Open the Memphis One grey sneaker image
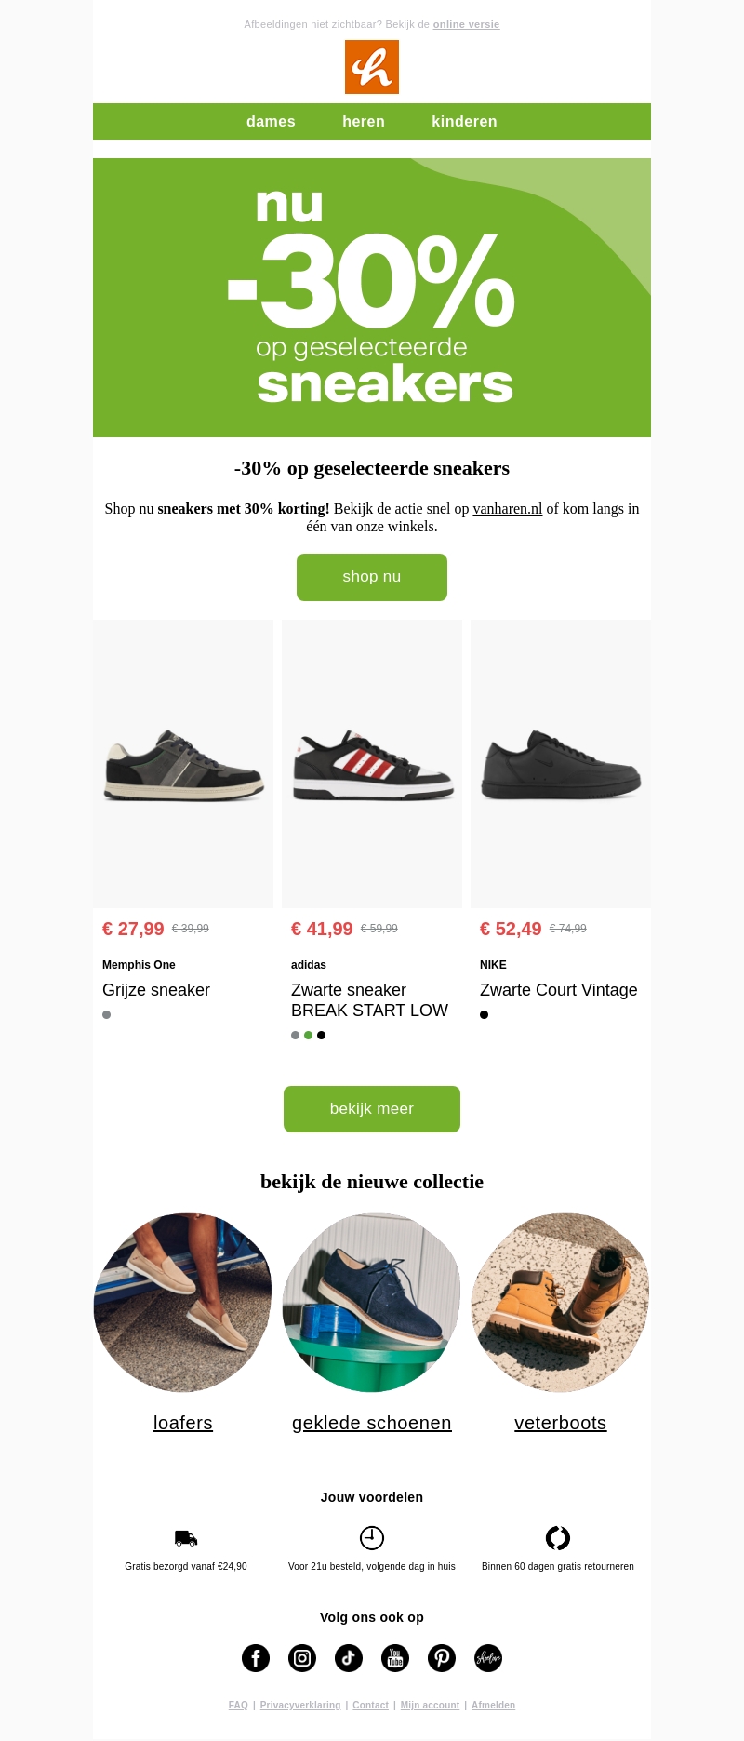 pyautogui.click(x=183, y=764)
